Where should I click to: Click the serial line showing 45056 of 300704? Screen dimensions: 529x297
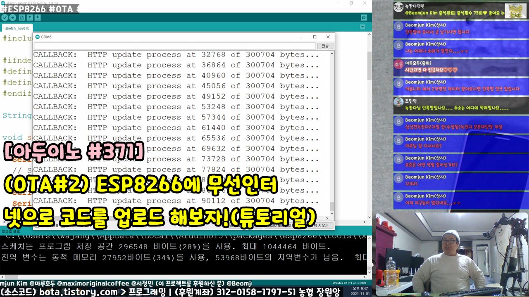(176, 86)
